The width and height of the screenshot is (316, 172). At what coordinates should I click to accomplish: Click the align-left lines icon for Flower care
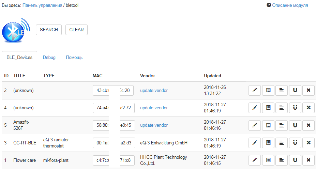point(282,160)
